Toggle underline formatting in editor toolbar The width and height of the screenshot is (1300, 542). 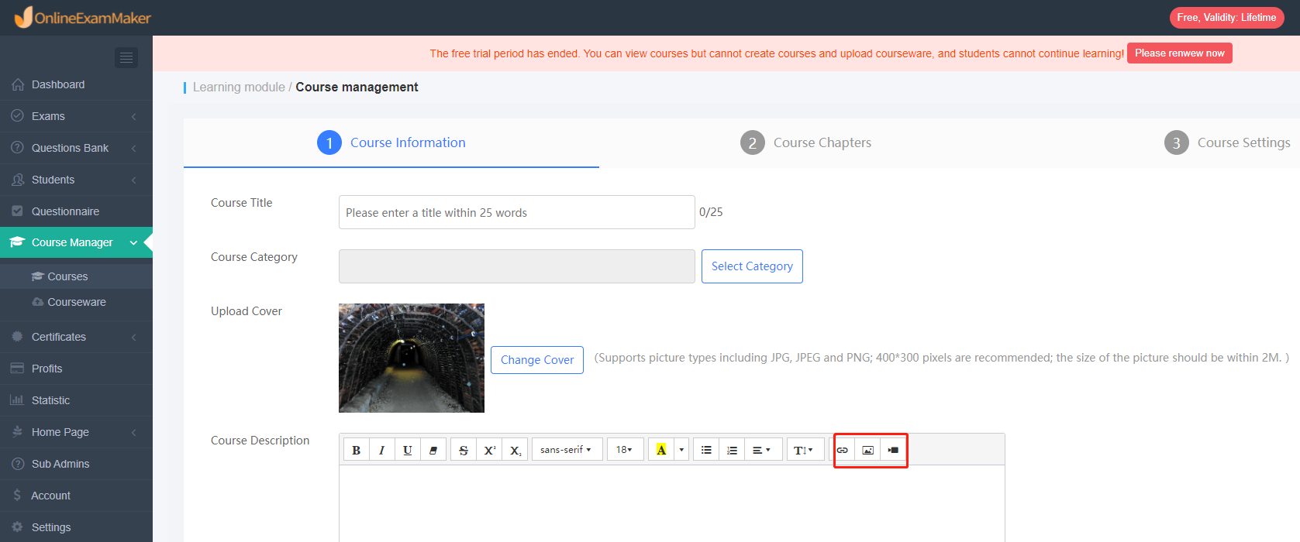408,450
